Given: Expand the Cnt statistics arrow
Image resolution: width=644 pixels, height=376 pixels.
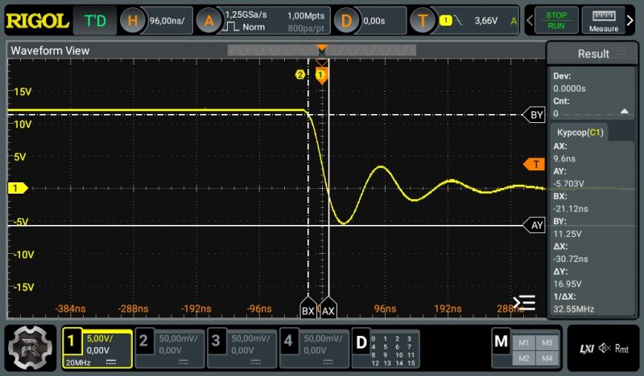Looking at the screenshot, I should (x=624, y=112).
